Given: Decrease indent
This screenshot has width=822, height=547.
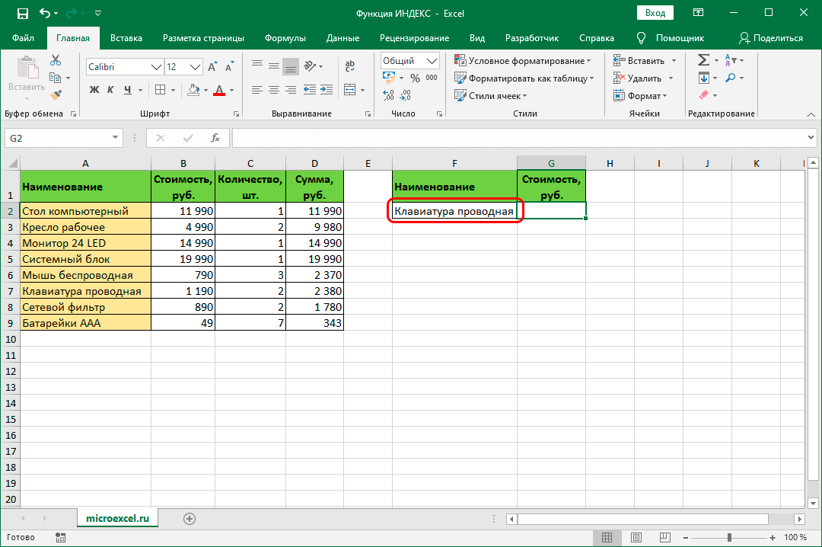Looking at the screenshot, I should 309,90.
